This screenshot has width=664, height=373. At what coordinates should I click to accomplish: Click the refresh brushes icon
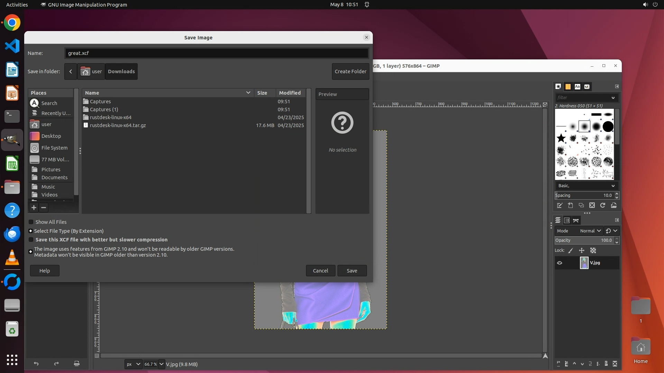tap(603, 205)
